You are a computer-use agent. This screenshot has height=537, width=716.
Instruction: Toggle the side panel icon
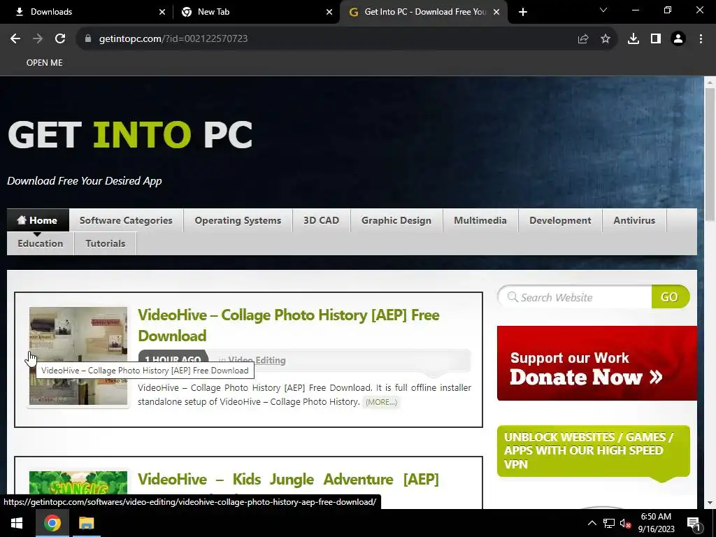[656, 39]
